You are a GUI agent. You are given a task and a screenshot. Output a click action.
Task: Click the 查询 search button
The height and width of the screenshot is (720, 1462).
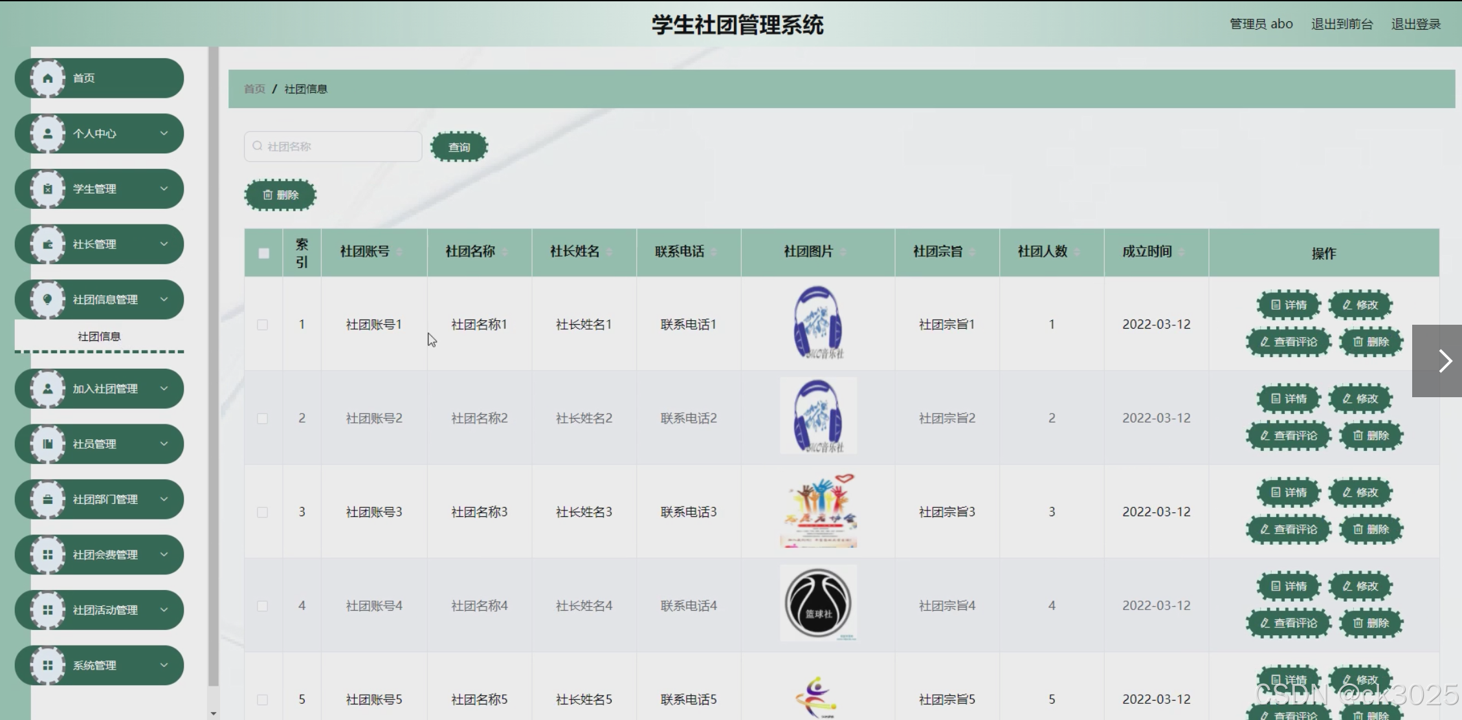click(x=459, y=147)
